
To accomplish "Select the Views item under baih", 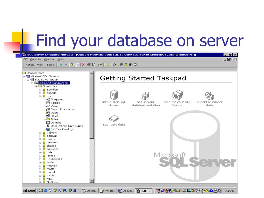I will pyautogui.click(x=55, y=106).
